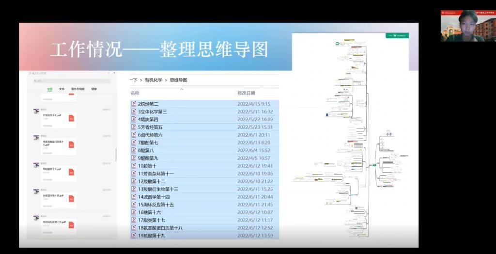Click sort arrow above the 名称 column
This screenshot has width=496, height=254.
182,89
